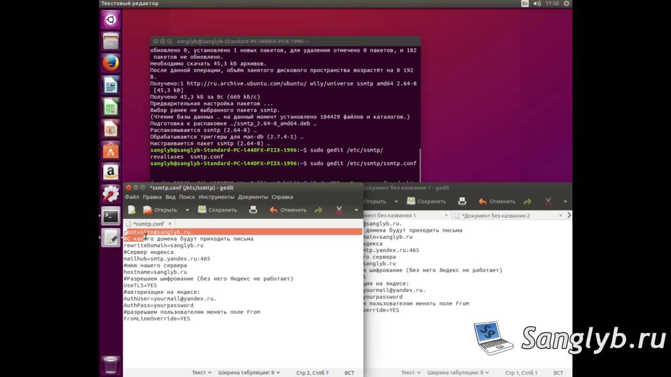Close the *ssmtp.conf tab

click(x=169, y=224)
